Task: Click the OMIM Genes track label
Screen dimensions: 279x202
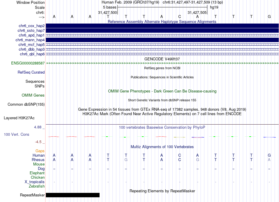Action: [x=33, y=95]
